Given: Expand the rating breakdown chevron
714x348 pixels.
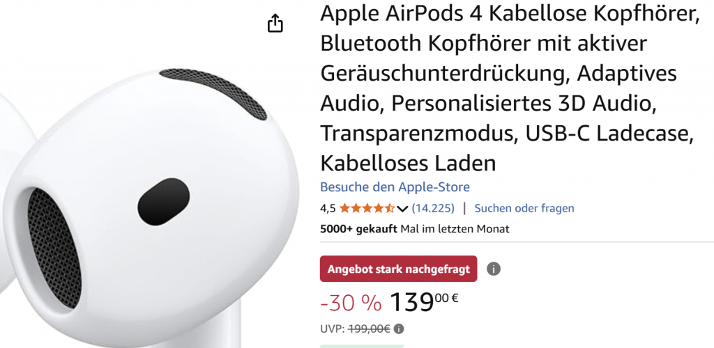Looking at the screenshot, I should pos(402,209).
